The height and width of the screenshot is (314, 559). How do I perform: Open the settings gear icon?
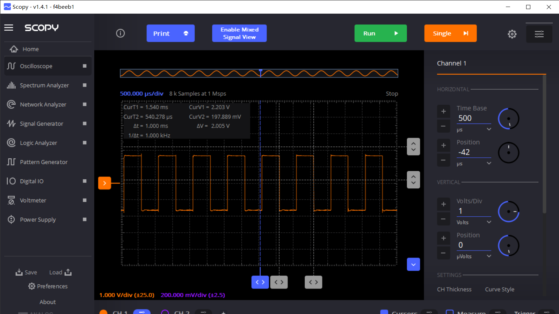512,34
